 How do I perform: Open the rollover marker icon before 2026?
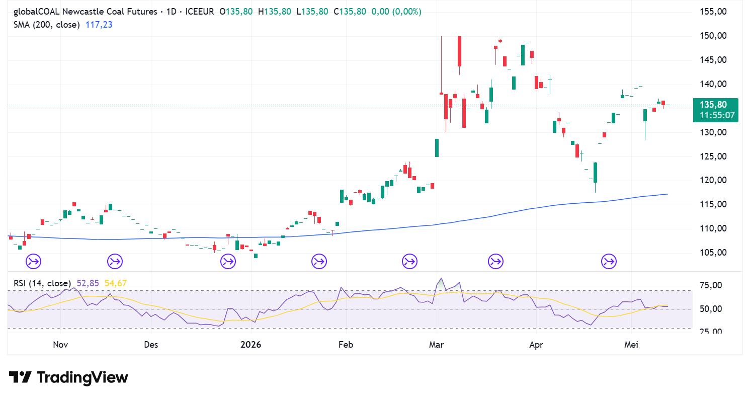pyautogui.click(x=228, y=261)
